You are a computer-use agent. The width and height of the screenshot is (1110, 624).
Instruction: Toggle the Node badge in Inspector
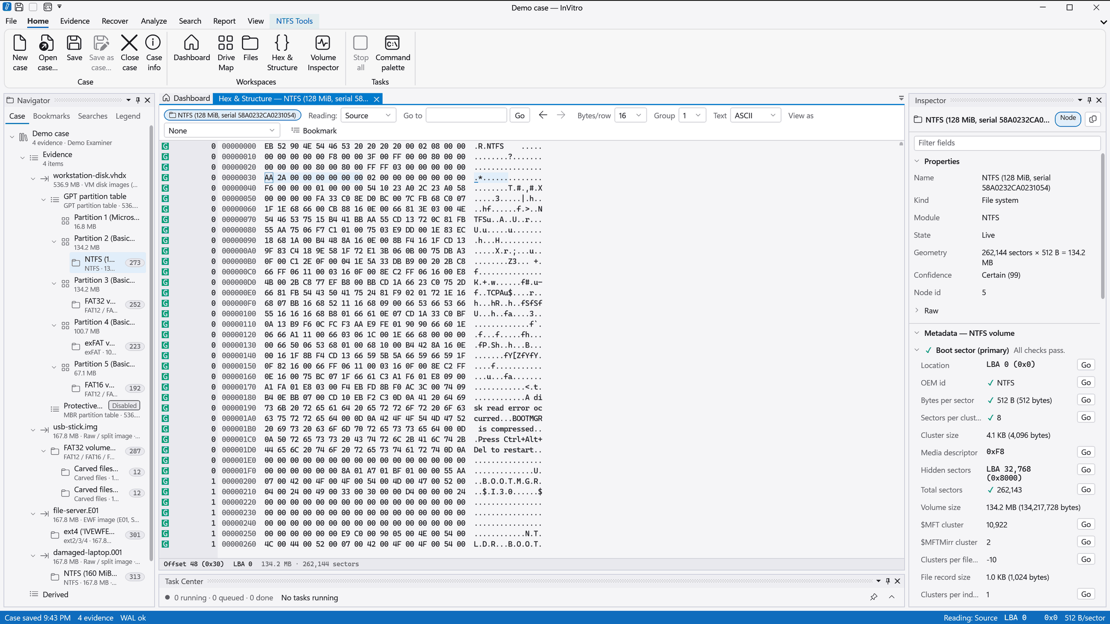[1067, 119]
